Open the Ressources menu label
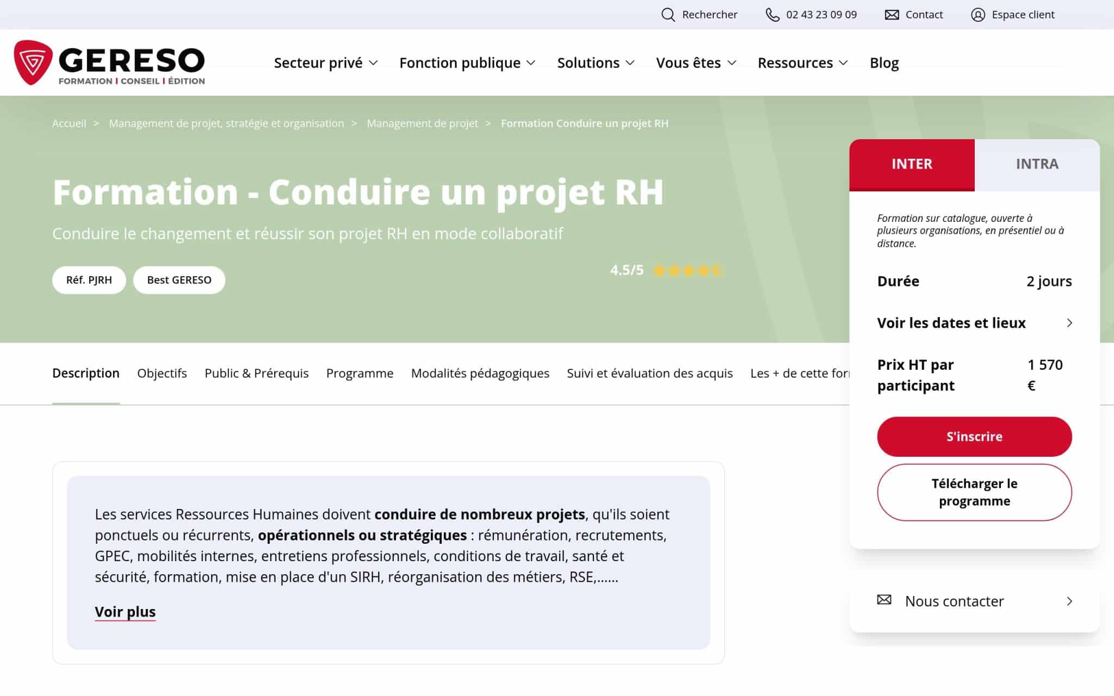Screen dimensions: 1114x696 click(x=795, y=63)
